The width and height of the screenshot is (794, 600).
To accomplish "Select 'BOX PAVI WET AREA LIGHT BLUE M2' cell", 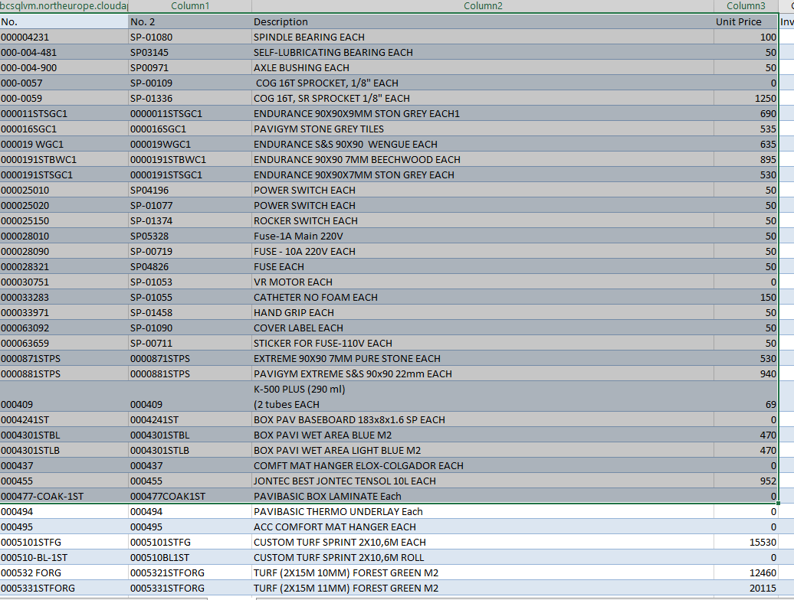I will pos(483,450).
